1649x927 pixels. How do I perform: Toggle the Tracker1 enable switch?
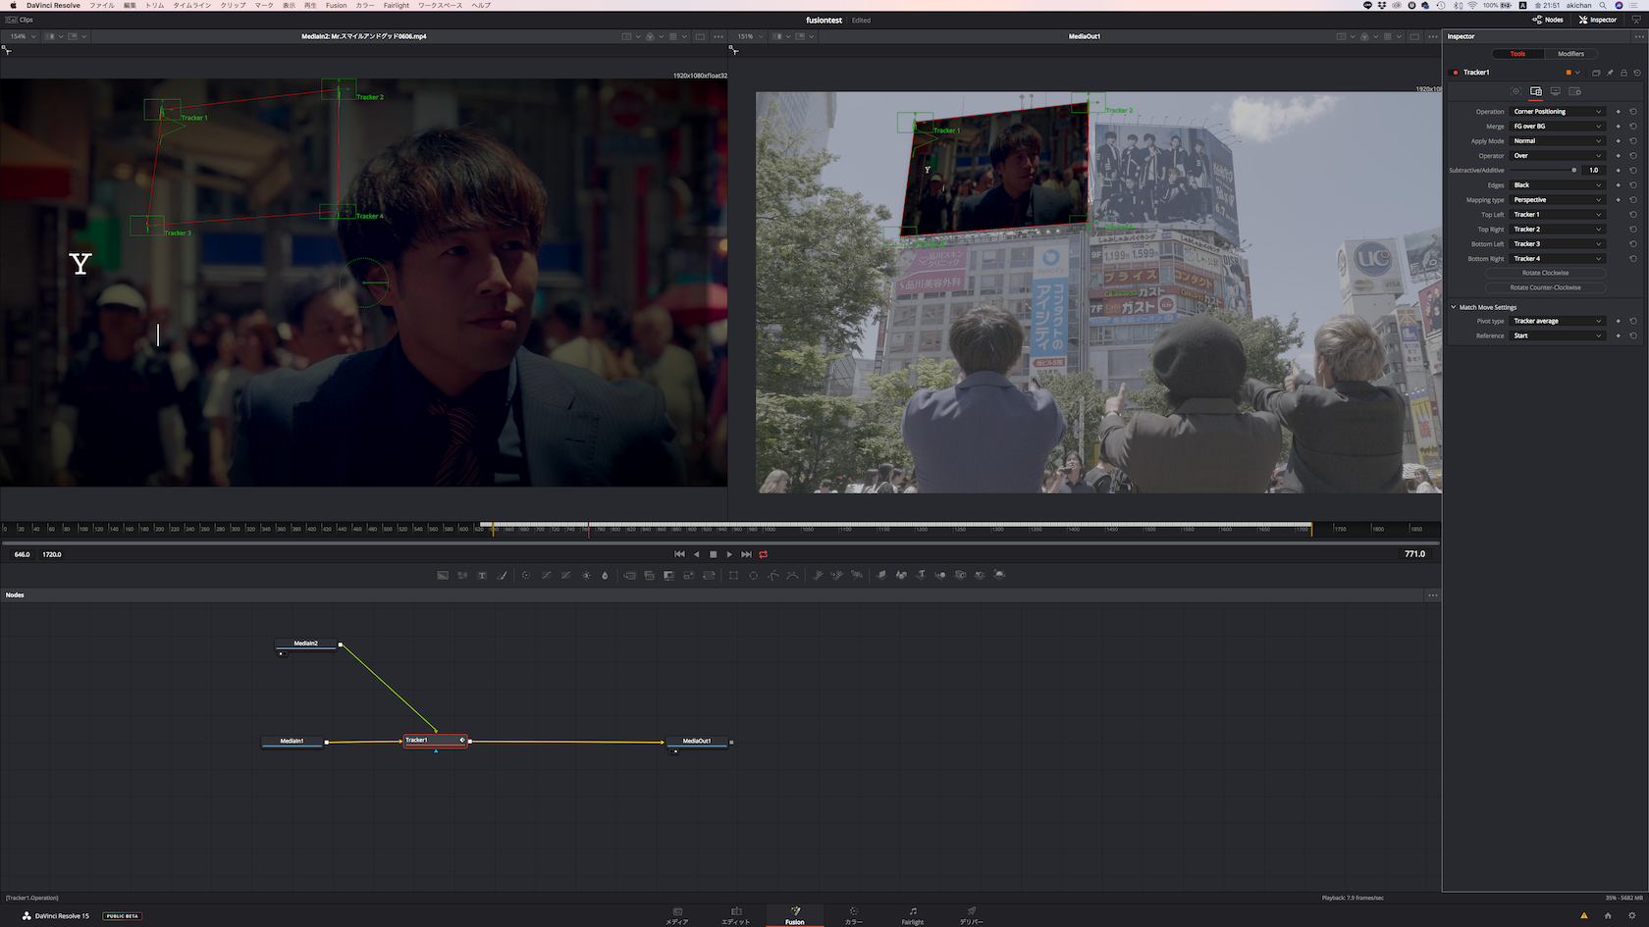pos(1455,73)
